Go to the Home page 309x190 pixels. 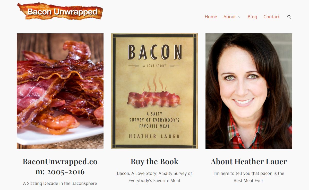click(211, 17)
